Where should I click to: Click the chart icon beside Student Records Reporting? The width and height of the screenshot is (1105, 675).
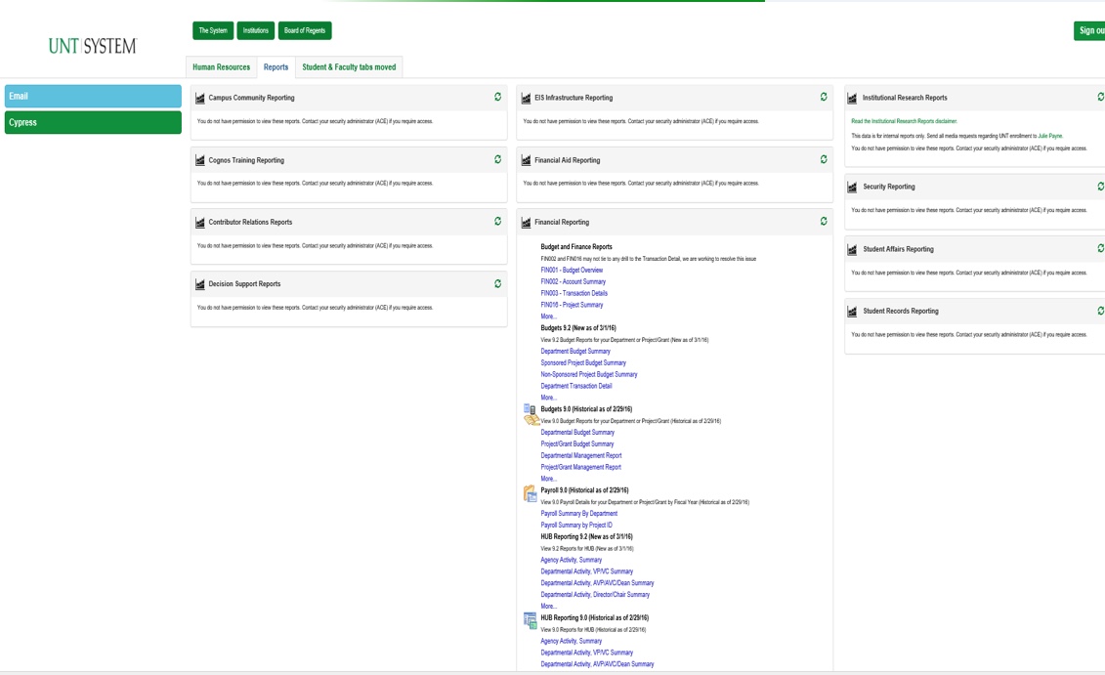[x=852, y=312]
